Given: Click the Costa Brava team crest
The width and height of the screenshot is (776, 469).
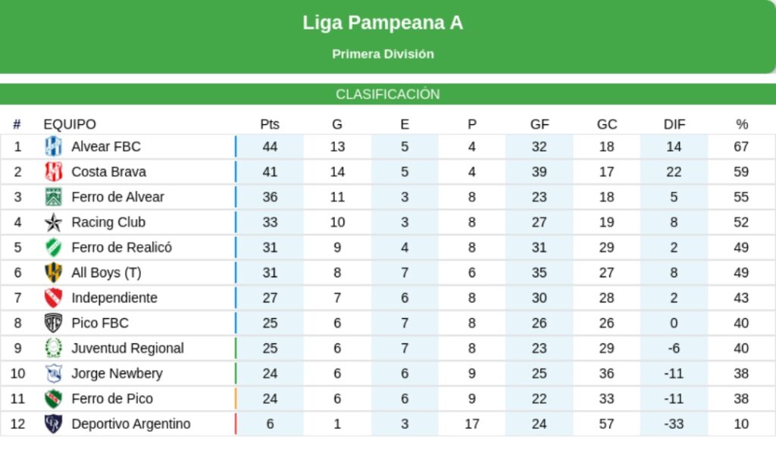Looking at the screenshot, I should click(x=53, y=171).
